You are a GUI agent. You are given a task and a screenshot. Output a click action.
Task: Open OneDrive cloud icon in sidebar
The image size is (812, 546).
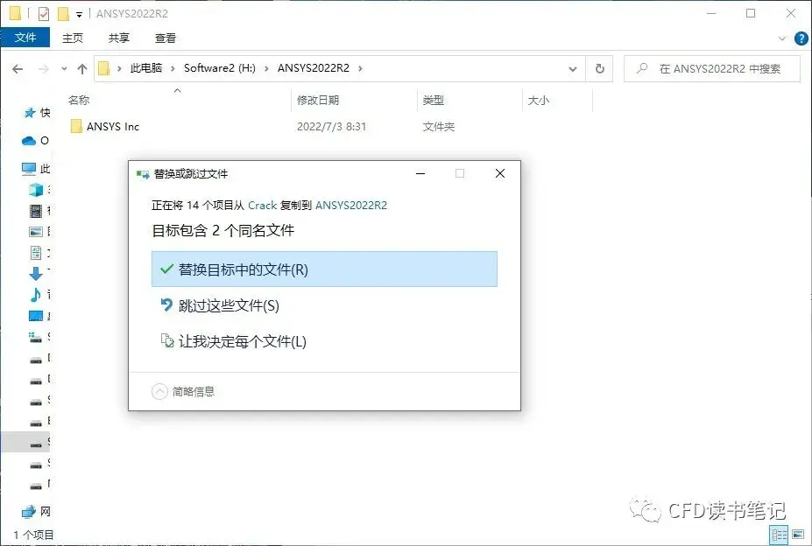pos(29,141)
